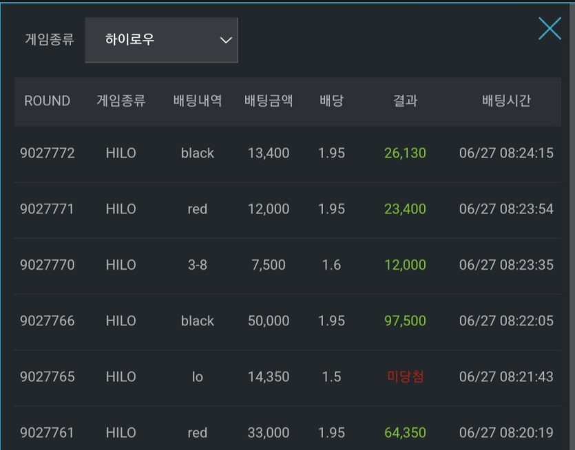Click the result 64,350

[x=405, y=433]
